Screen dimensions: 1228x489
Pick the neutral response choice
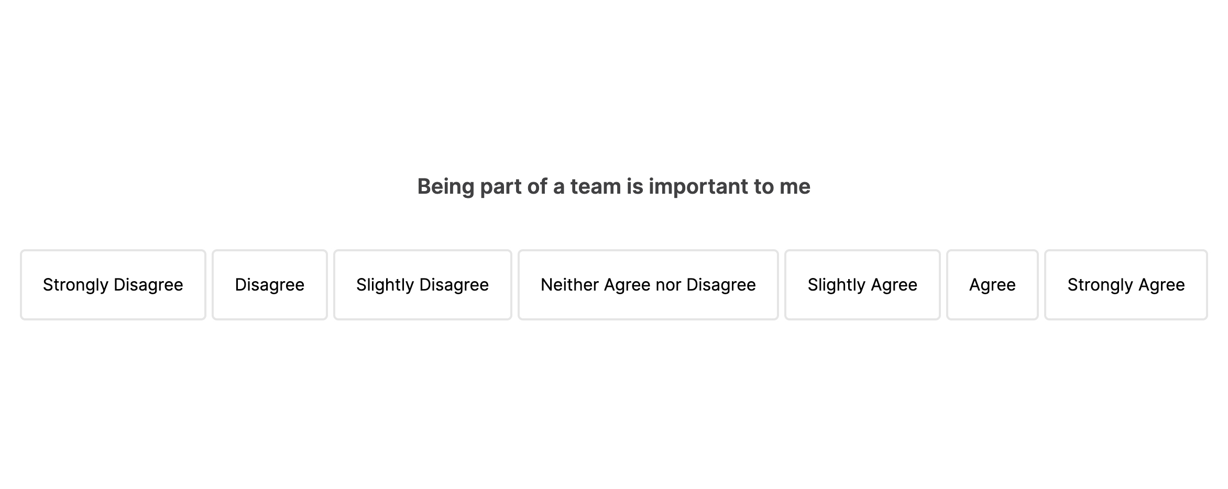coord(648,285)
